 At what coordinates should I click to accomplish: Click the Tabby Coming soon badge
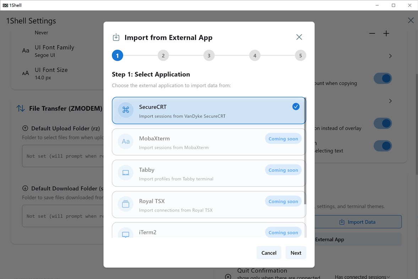[283, 170]
